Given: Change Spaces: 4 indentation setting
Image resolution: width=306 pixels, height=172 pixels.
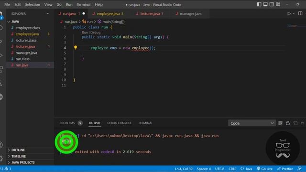Looking at the screenshot, I should click(204, 169).
